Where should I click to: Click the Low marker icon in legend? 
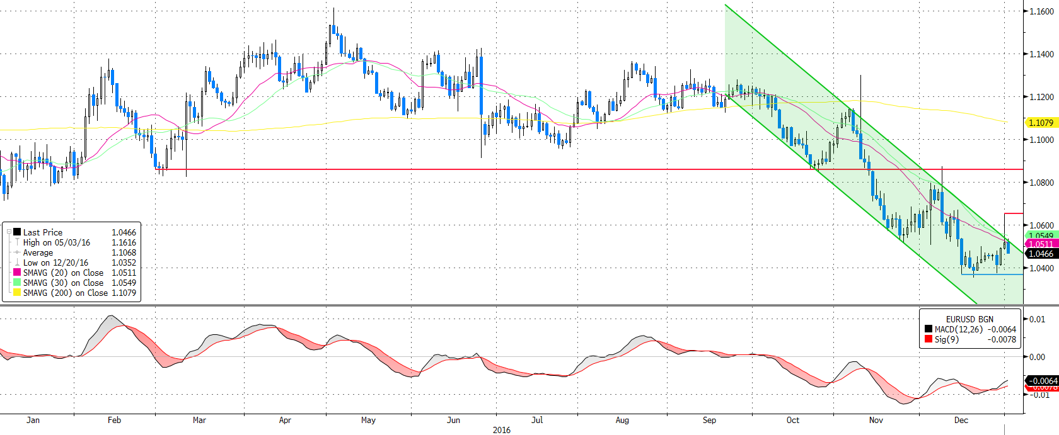point(17,262)
